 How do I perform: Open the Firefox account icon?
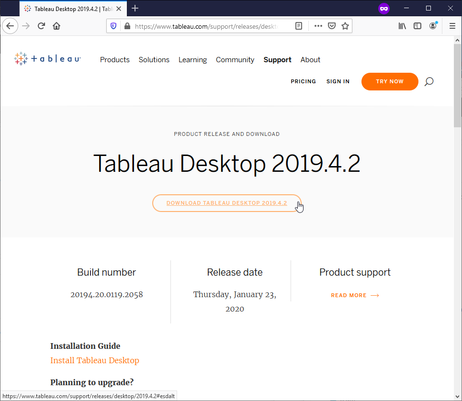point(433,26)
